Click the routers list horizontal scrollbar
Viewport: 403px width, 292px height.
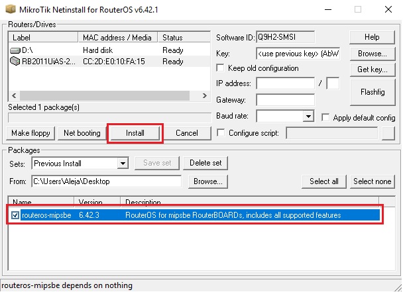(x=105, y=96)
